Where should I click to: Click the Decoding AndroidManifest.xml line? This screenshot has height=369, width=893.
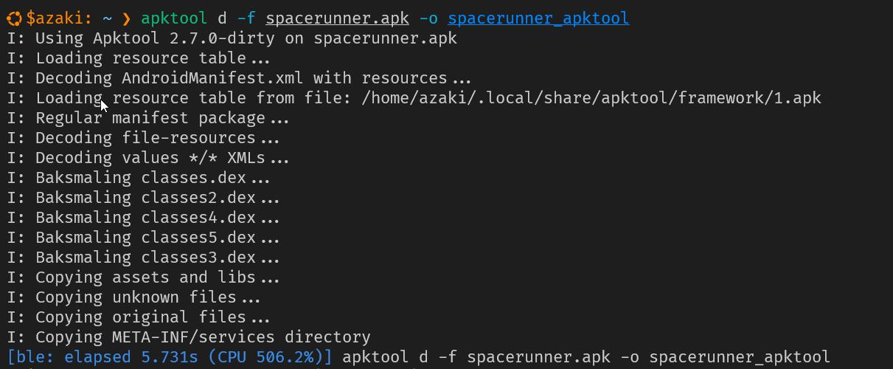(x=239, y=78)
